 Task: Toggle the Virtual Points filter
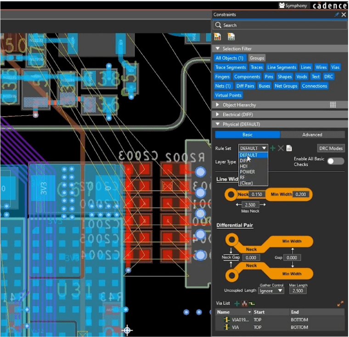pyautogui.click(x=228, y=95)
